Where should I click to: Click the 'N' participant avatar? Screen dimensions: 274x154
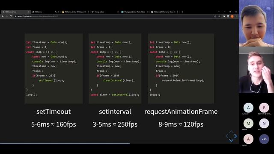click(264, 124)
